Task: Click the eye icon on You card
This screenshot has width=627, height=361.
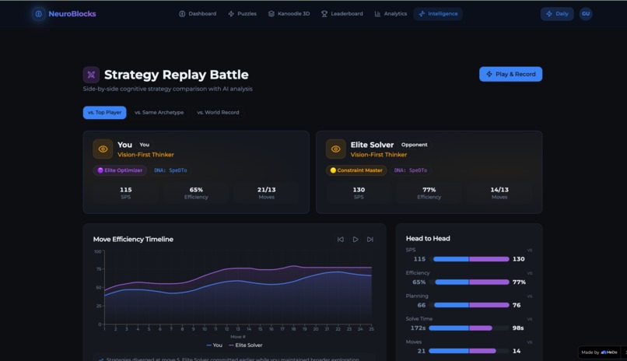Action: 103,149
